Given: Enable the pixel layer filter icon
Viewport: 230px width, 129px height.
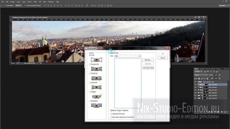Looking at the screenshot, I should (205, 72).
